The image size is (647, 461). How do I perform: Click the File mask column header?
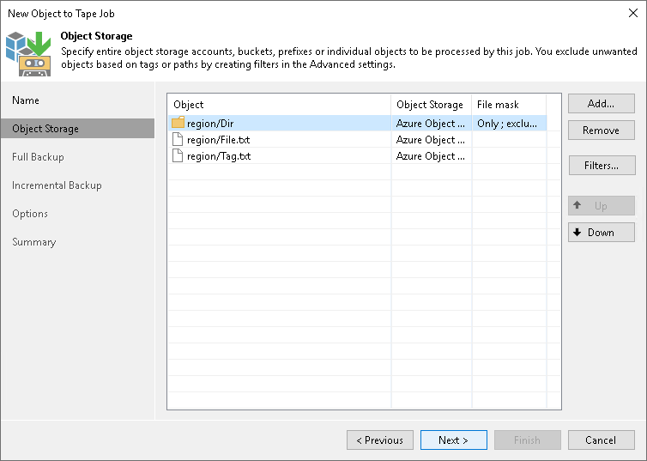[508, 105]
